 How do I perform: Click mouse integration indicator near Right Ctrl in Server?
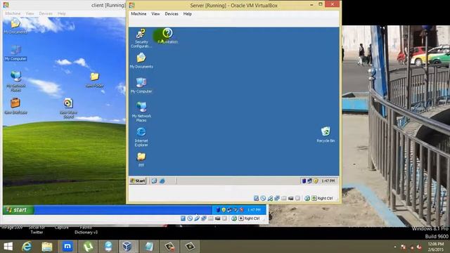pyautogui.click(x=307, y=198)
